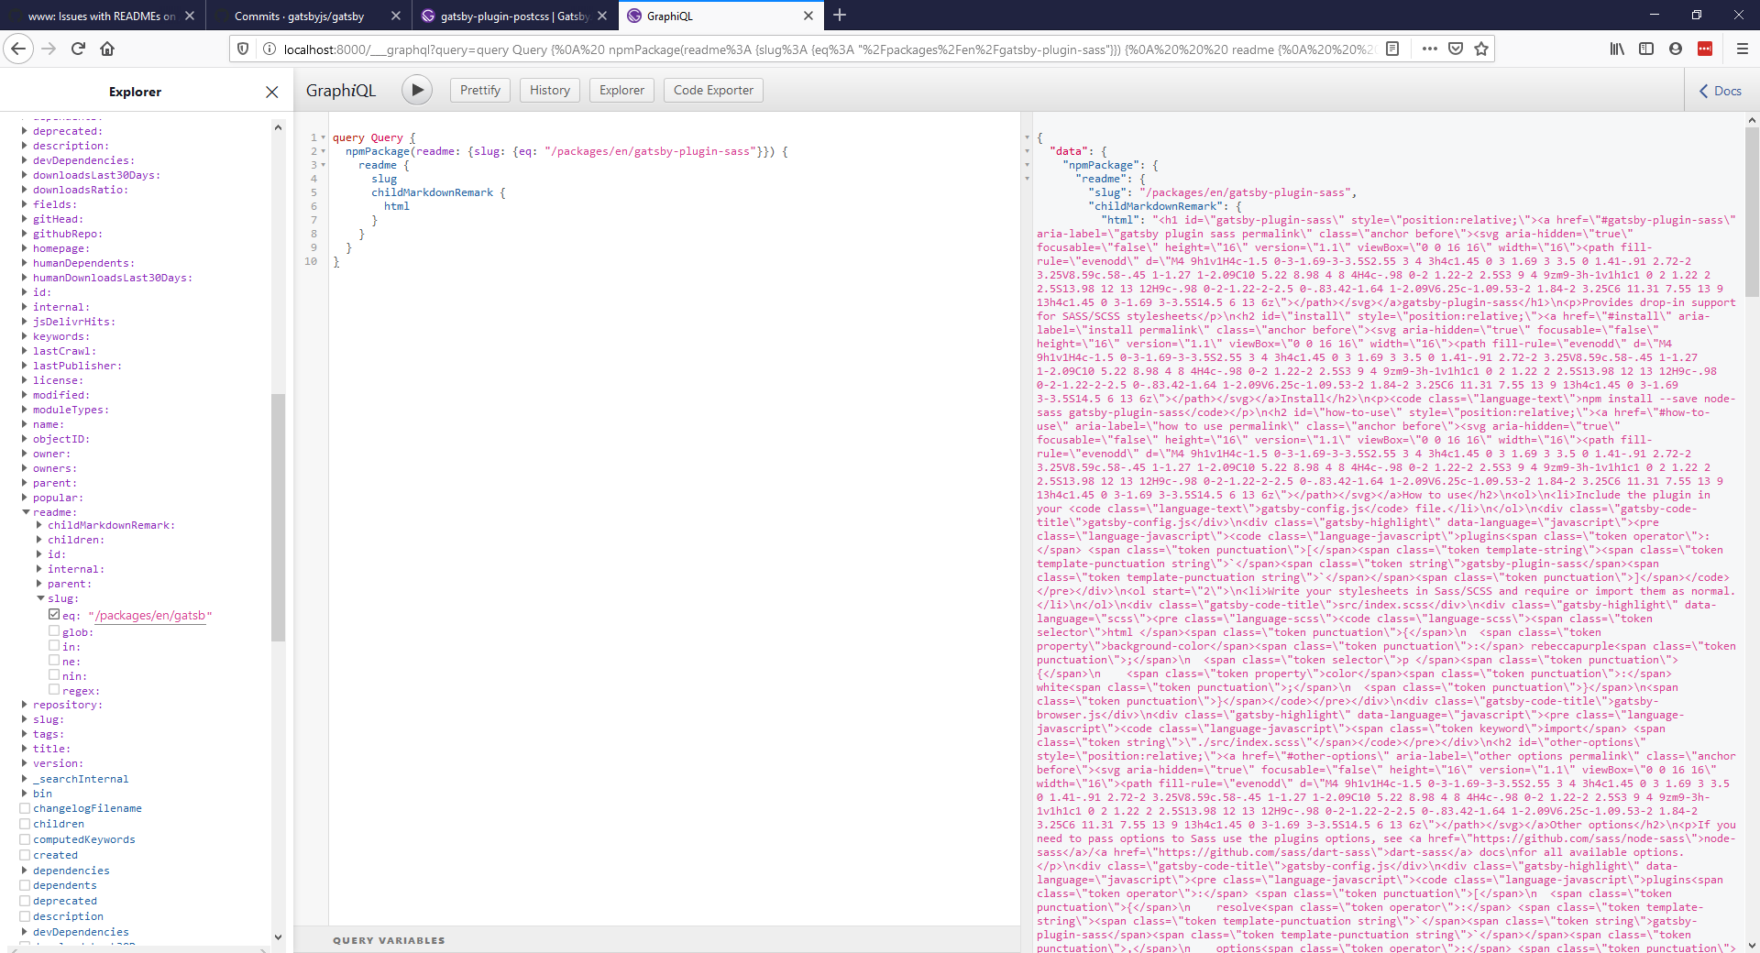Toggle the Explorer toolbar button
This screenshot has height=953, width=1760.
tap(621, 90)
